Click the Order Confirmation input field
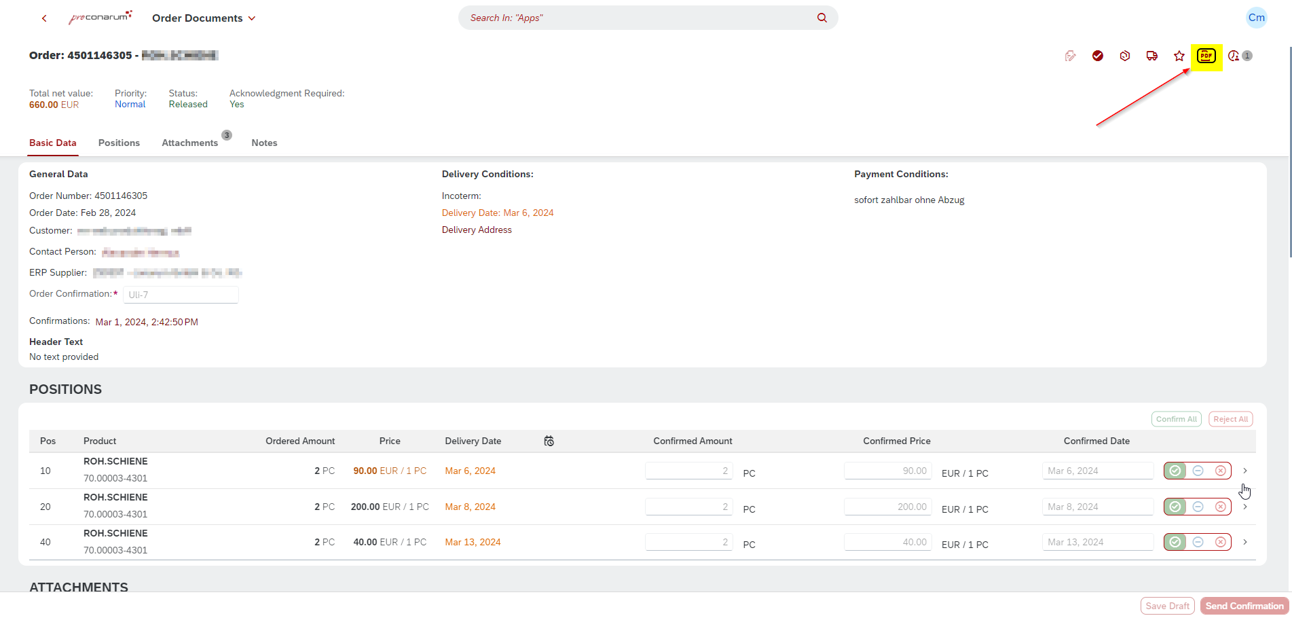1292x618 pixels. [x=181, y=295]
